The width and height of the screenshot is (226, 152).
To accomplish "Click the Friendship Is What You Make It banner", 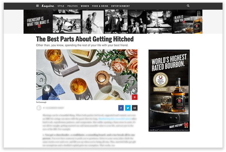I will coord(38,22).
